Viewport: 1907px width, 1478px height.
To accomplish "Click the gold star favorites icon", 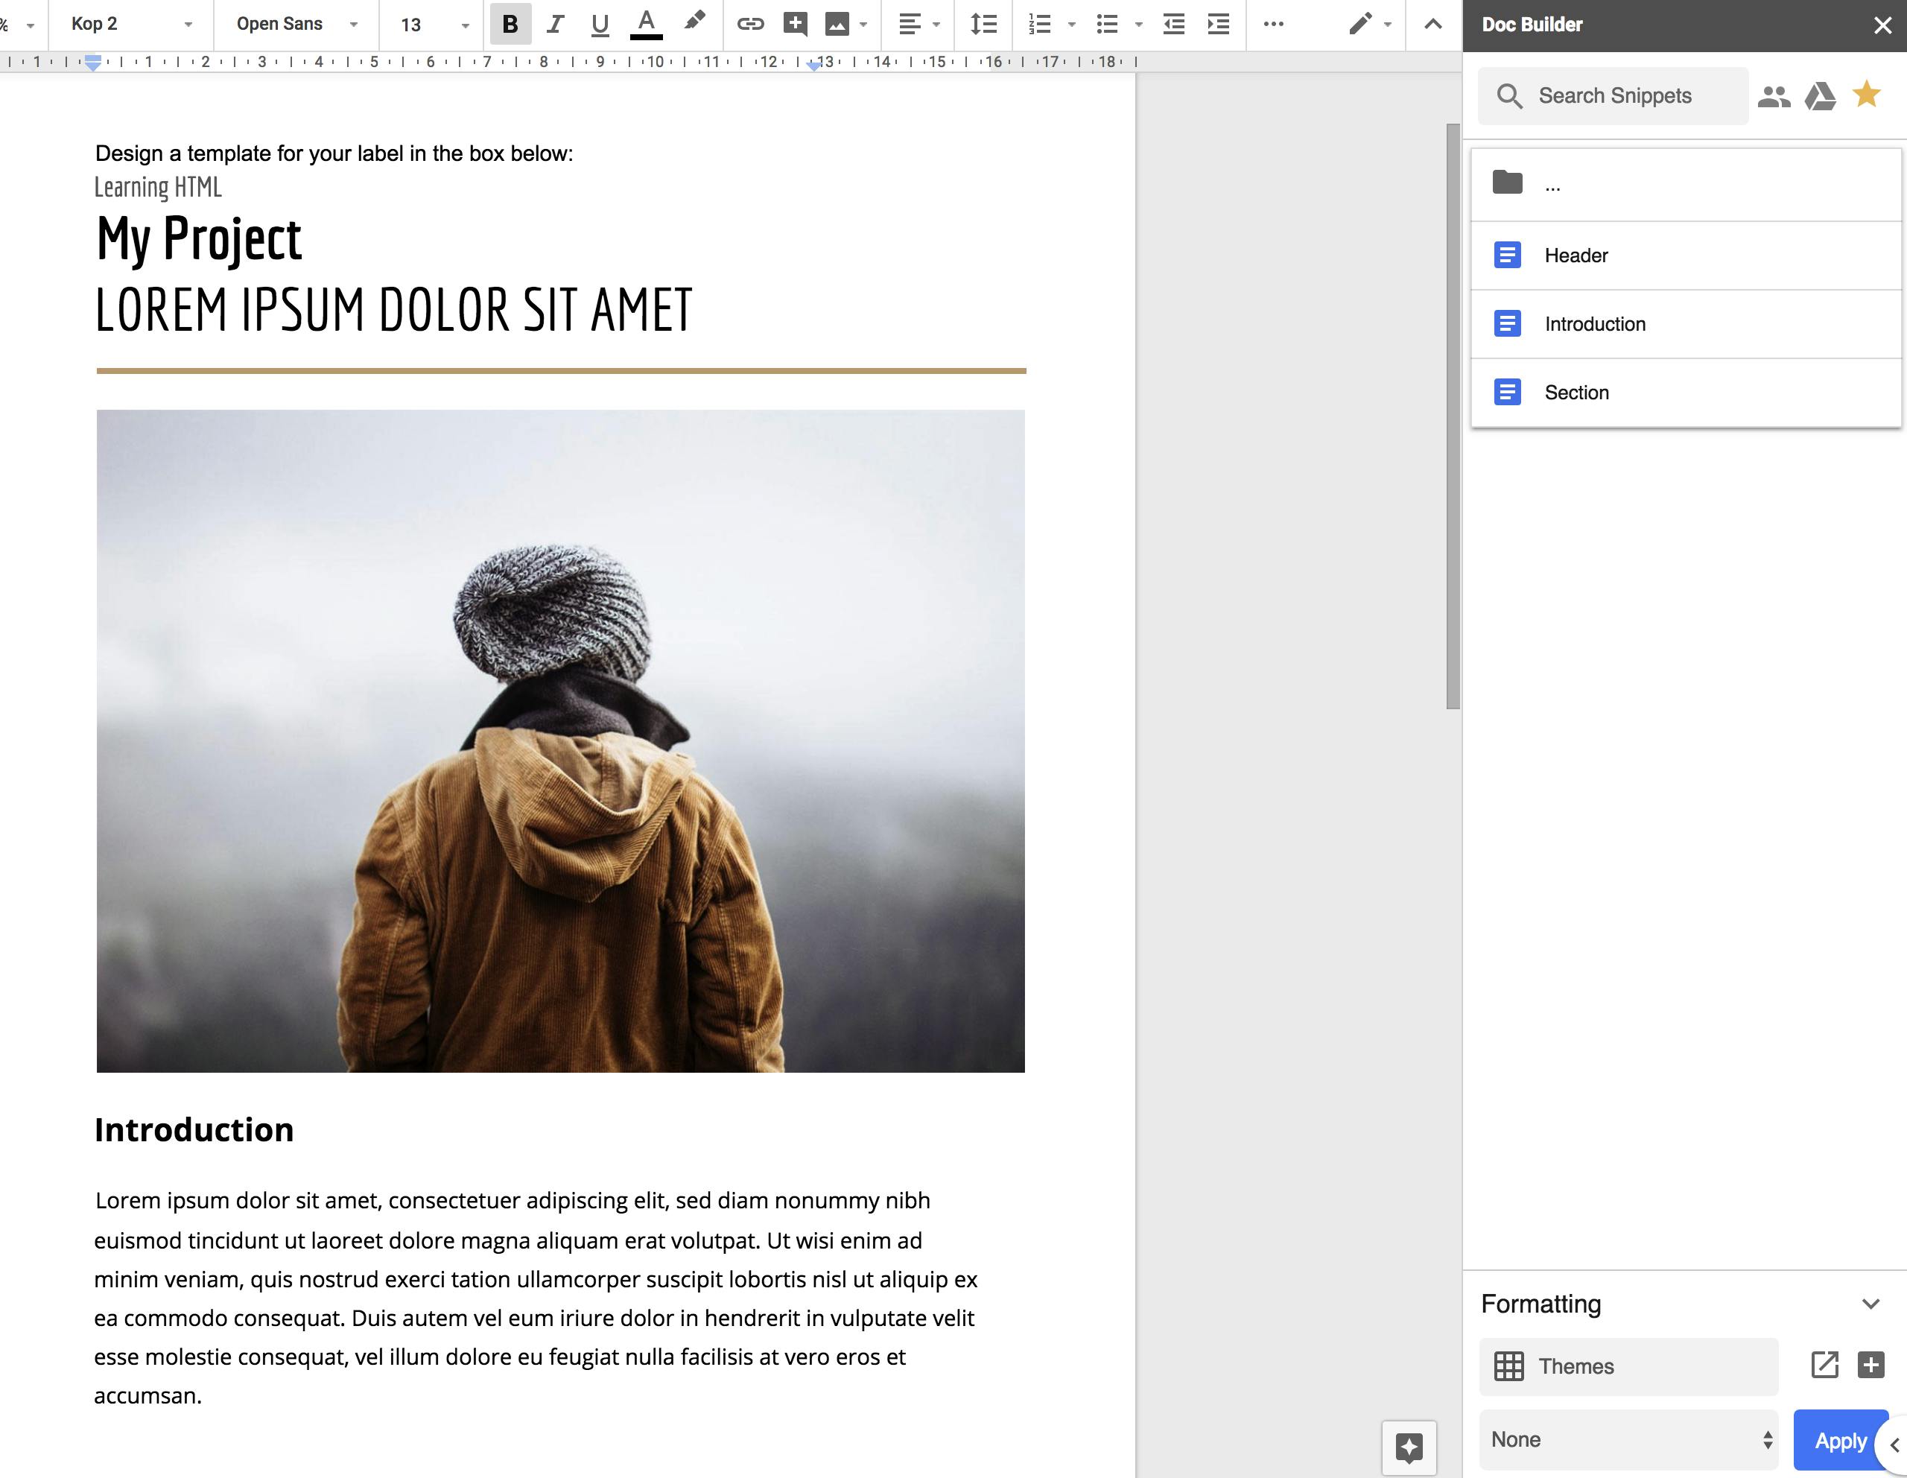I will pyautogui.click(x=1866, y=95).
